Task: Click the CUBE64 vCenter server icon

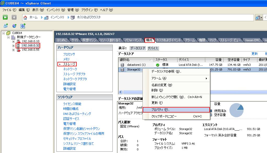Action: (x=8, y=33)
